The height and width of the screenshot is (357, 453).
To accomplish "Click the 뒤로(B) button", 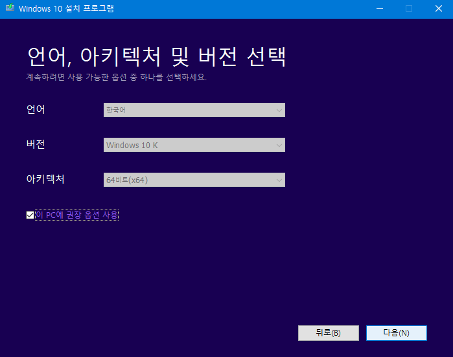I will [329, 333].
